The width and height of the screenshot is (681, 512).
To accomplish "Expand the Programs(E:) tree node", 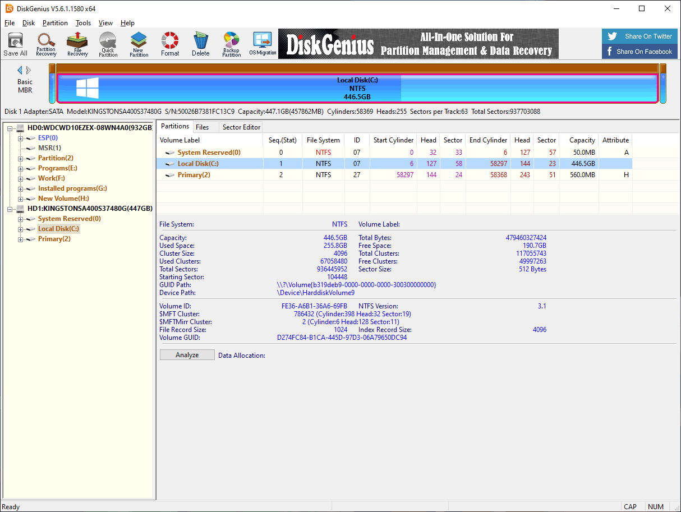I will [21, 168].
